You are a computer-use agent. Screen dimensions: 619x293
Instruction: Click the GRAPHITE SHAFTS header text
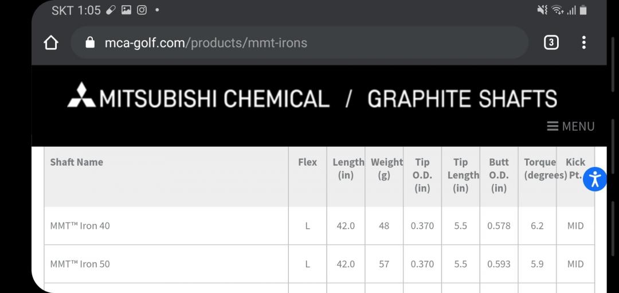point(462,99)
